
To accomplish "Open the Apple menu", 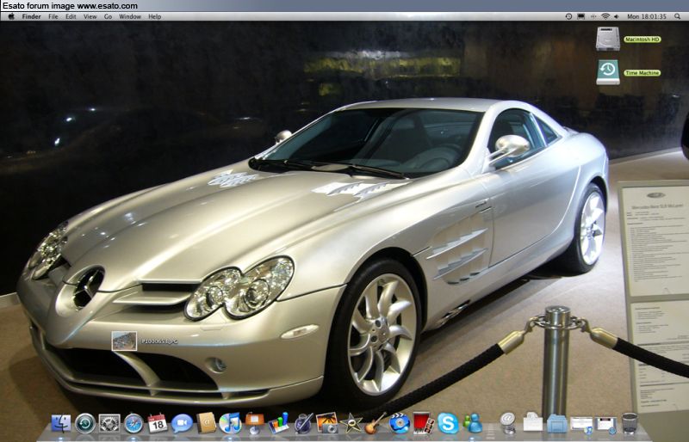I will pos(11,16).
